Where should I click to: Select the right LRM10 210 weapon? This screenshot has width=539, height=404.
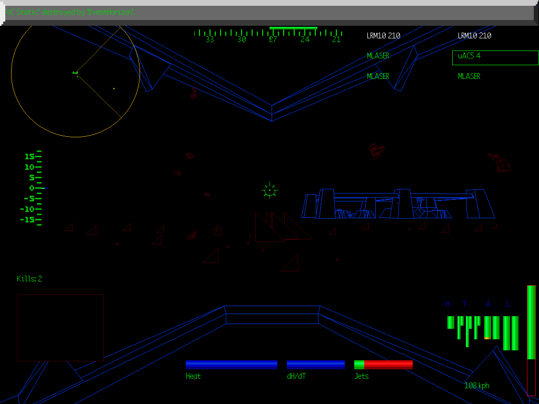tap(474, 36)
